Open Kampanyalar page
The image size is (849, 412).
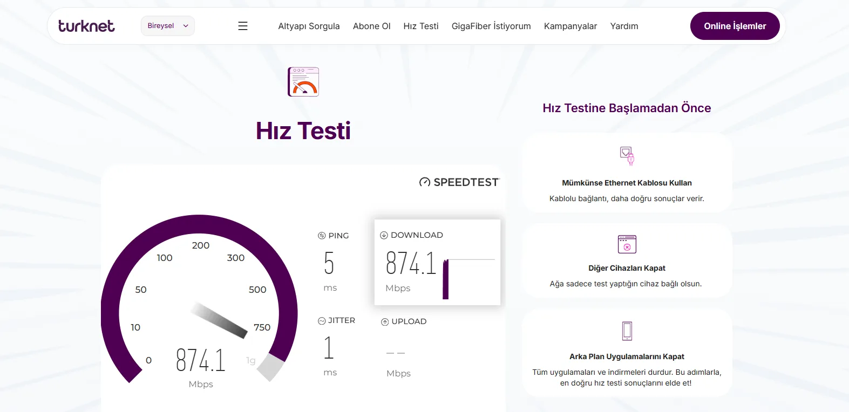tap(570, 26)
